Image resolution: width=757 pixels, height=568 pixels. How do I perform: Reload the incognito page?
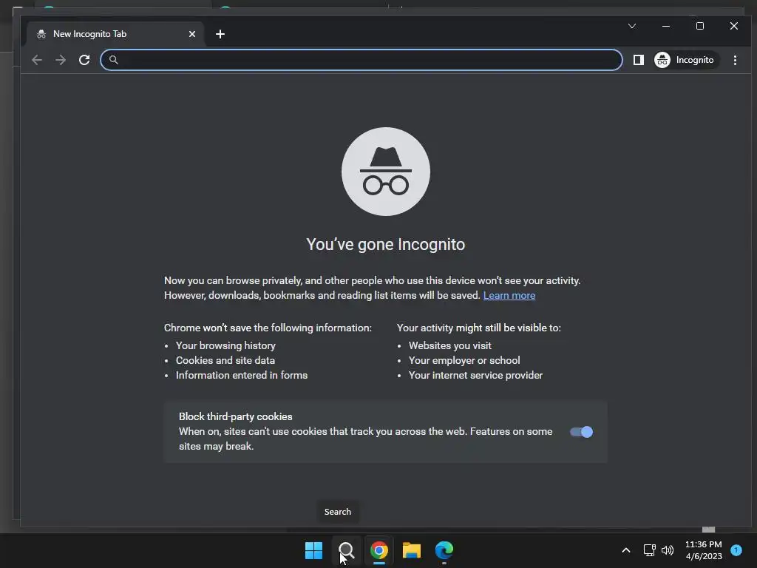click(84, 60)
